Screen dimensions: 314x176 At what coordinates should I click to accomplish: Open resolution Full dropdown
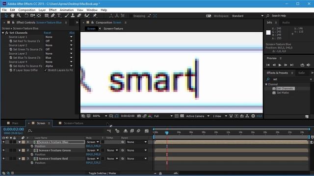(163, 116)
